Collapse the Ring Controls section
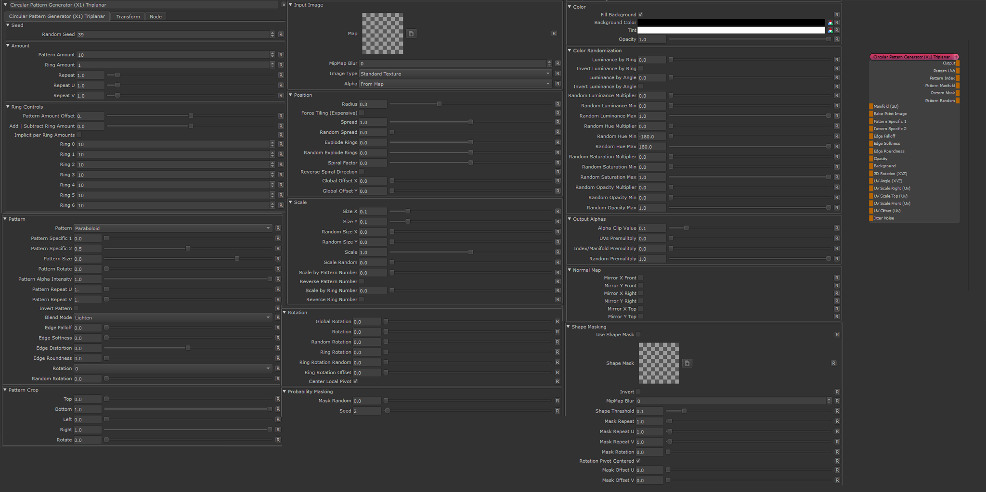 [x=8, y=107]
